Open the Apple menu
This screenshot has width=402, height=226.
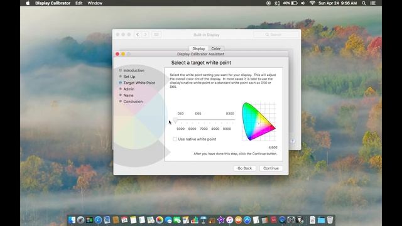28,3
